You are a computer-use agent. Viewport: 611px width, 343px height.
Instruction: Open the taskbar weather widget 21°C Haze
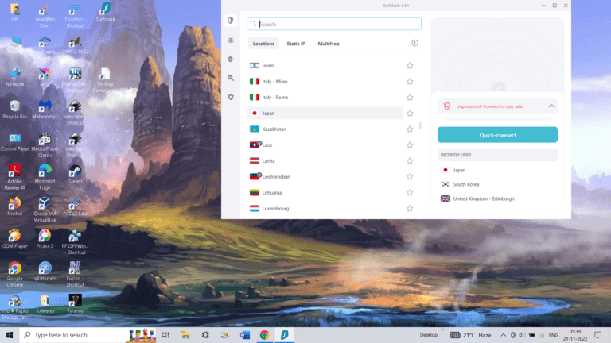(471, 335)
